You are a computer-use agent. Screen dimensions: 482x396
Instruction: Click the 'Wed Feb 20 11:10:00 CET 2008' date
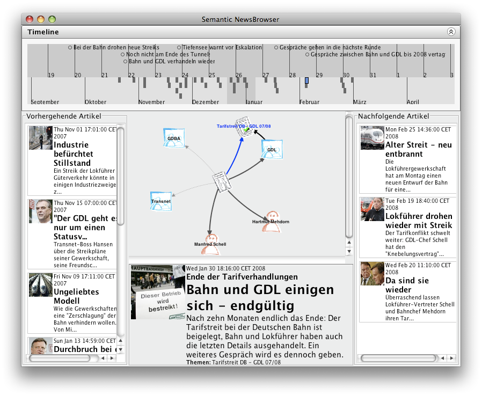(418, 268)
